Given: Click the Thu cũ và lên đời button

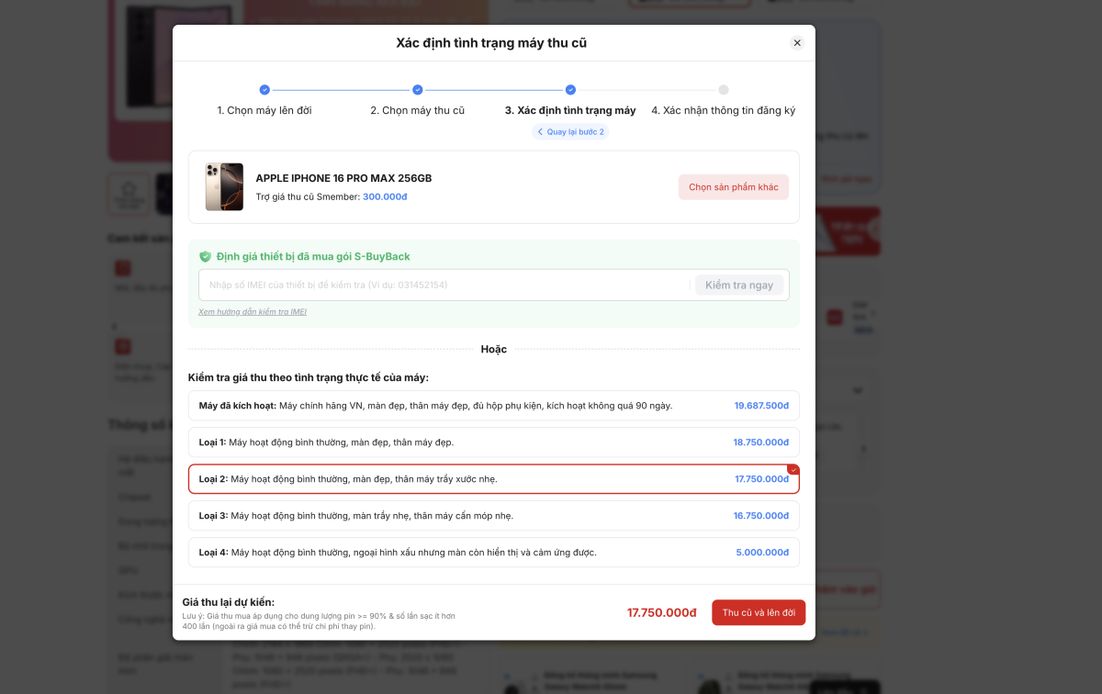Looking at the screenshot, I should [759, 612].
